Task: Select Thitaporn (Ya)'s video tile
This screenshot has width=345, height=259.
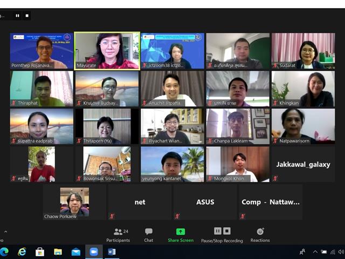Action: coord(107,126)
